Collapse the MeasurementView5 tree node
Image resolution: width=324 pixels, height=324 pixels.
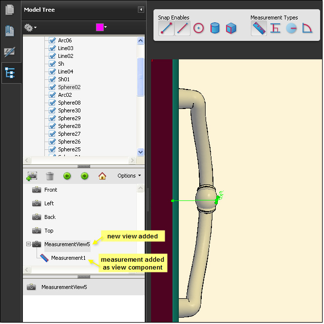click(x=28, y=244)
